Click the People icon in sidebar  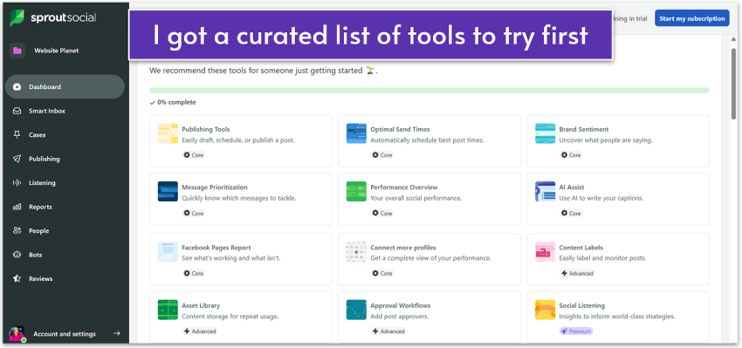point(17,231)
